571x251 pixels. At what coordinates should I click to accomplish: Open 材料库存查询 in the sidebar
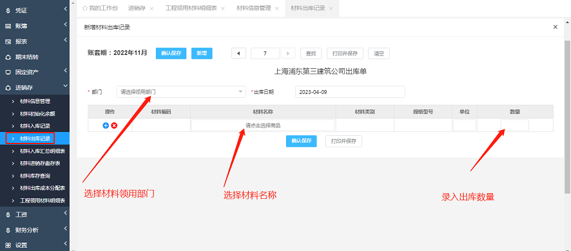pos(35,176)
